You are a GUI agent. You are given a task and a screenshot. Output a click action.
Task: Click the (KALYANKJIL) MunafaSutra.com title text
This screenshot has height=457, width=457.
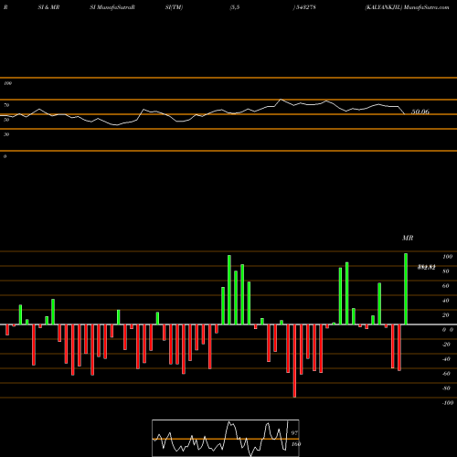pos(407,7)
